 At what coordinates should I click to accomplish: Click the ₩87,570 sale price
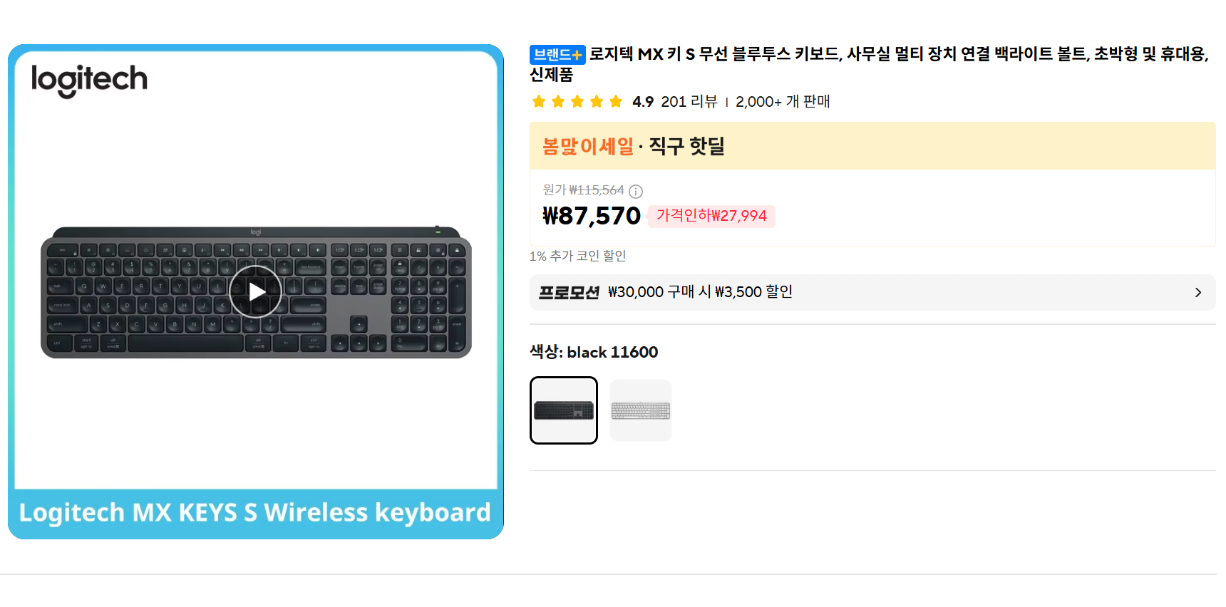coord(592,216)
